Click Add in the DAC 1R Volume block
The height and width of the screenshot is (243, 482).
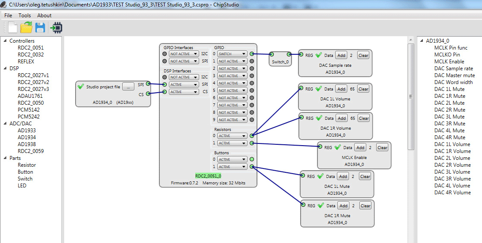pyautogui.click(x=342, y=118)
